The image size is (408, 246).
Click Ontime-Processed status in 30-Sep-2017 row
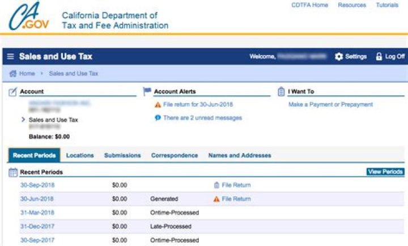(x=175, y=240)
